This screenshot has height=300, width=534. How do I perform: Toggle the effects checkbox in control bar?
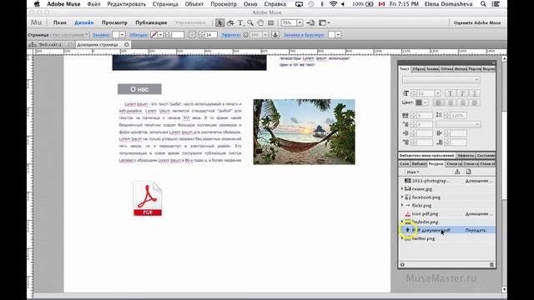(245, 35)
